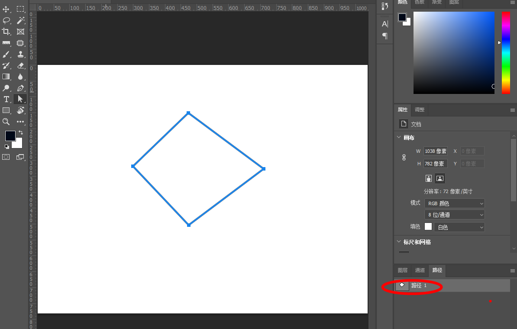Select the Horizontal Type tool
This screenshot has height=329, width=517.
pos(6,99)
